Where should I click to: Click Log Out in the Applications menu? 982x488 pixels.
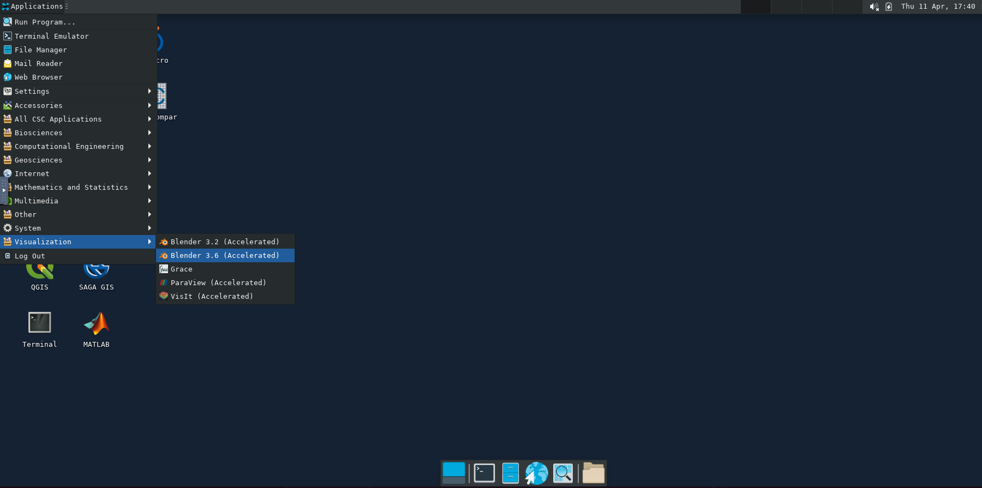coord(30,256)
